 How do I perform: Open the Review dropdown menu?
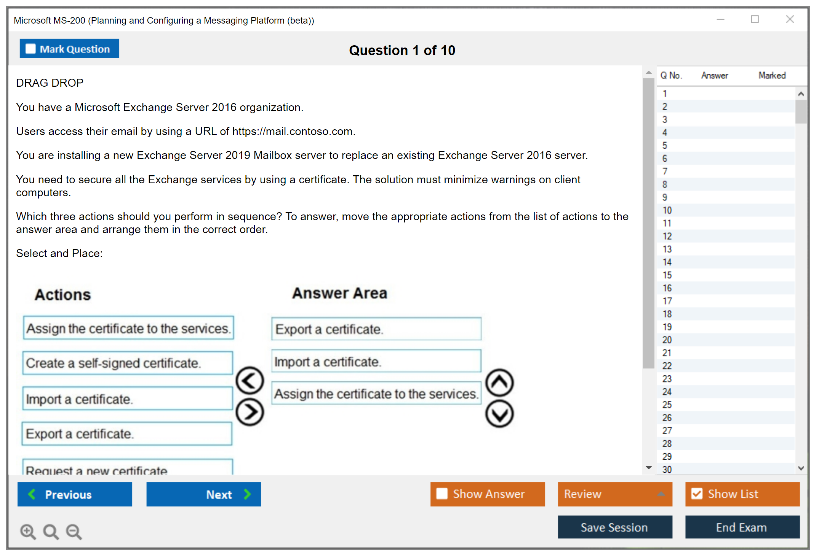pyautogui.click(x=615, y=494)
